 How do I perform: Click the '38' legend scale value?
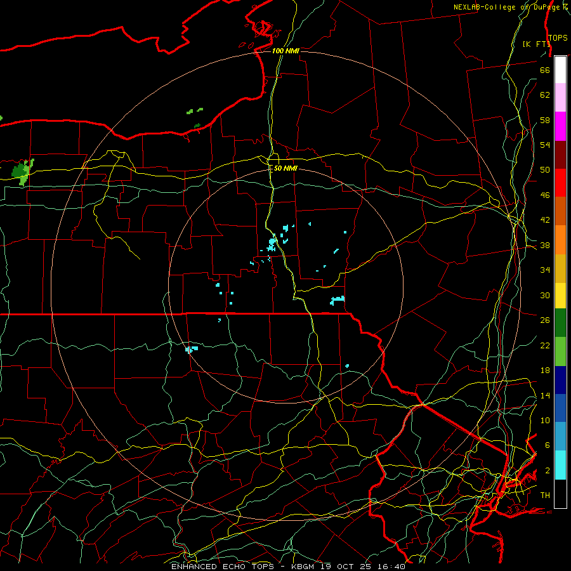click(x=545, y=245)
